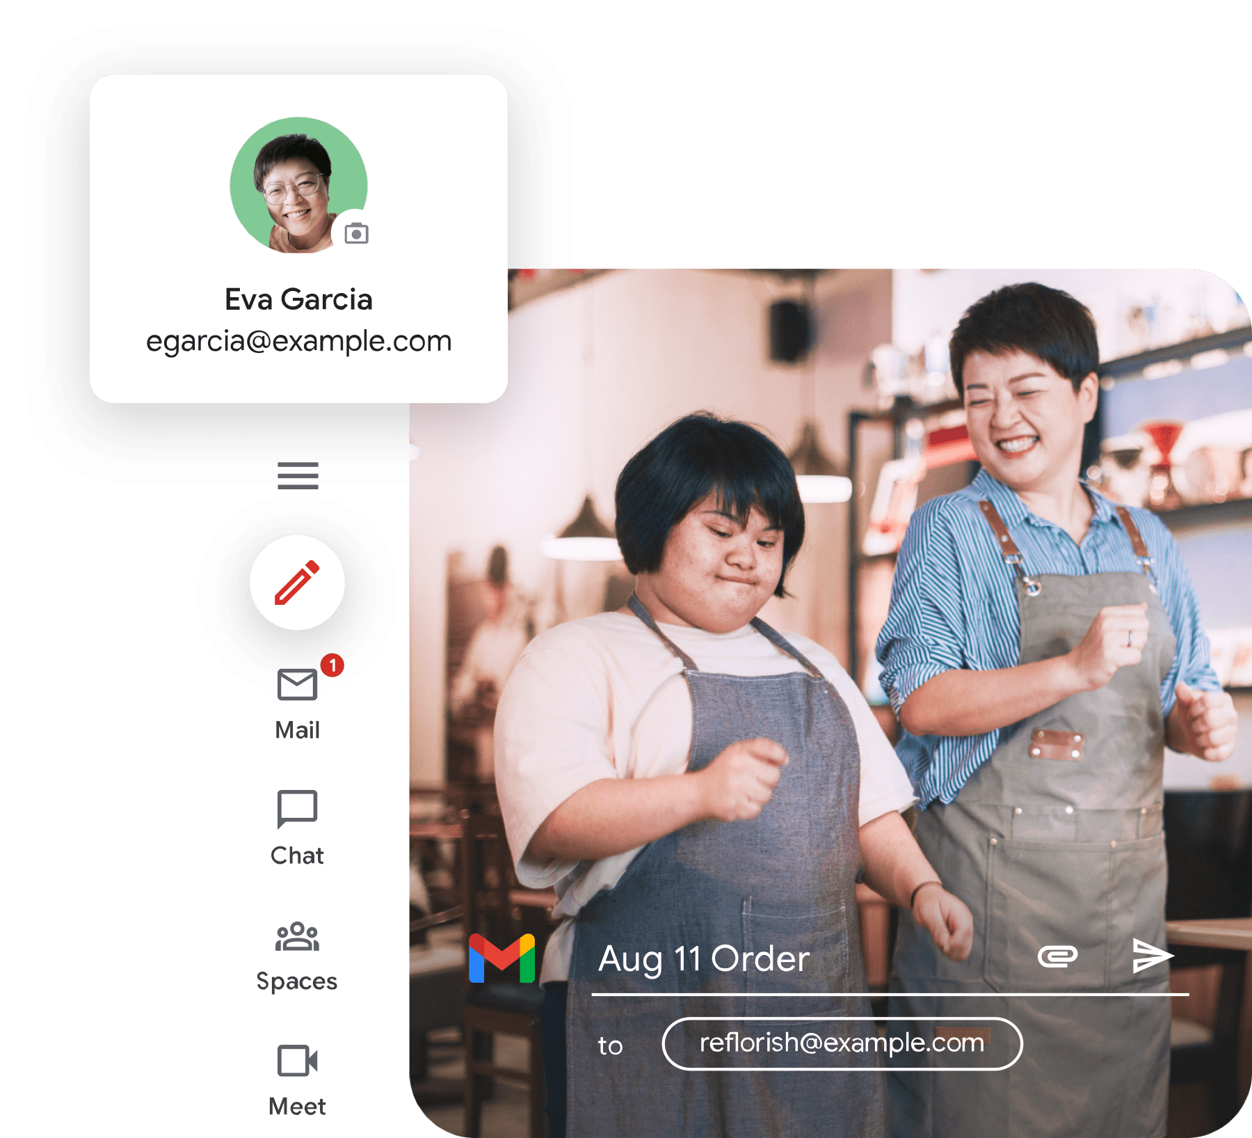Select the Chat label
The height and width of the screenshot is (1138, 1252).
click(297, 855)
